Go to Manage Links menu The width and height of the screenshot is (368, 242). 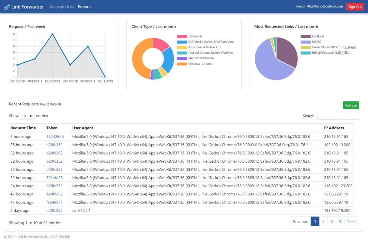(62, 7)
